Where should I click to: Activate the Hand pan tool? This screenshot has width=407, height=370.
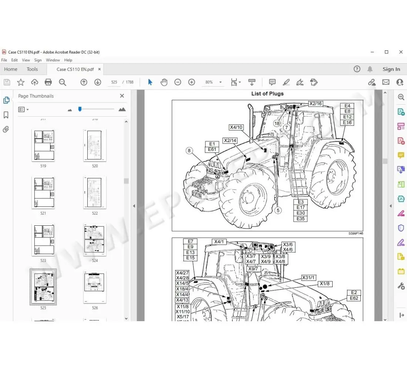pyautogui.click(x=164, y=82)
